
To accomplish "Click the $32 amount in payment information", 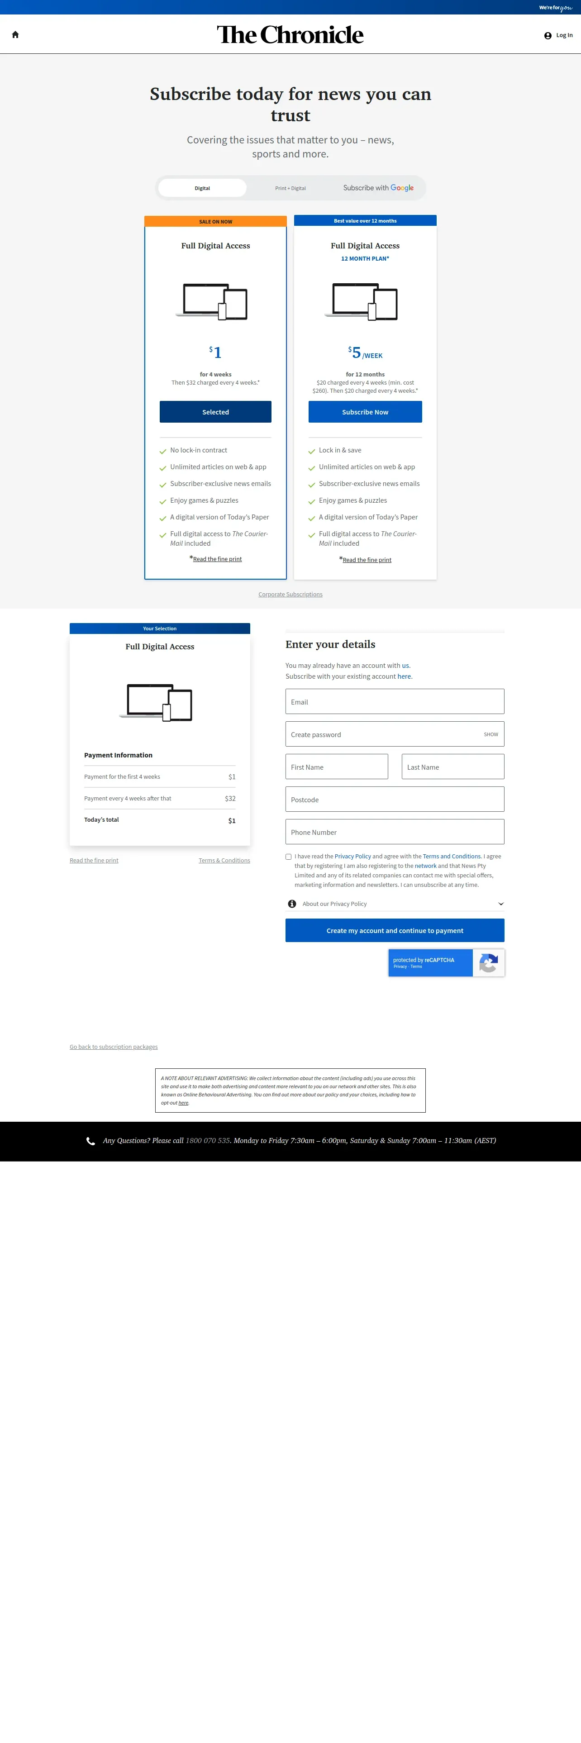I will coord(230,799).
